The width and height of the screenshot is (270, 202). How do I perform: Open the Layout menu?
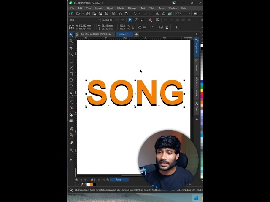point(99,8)
